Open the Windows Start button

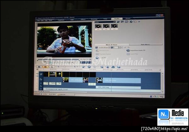[37, 94]
